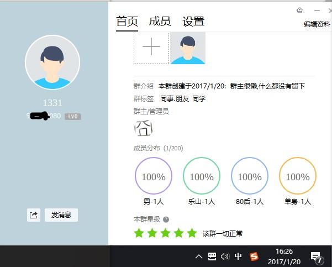
Task: Click the 同事.朋友 group tag
Action: [x=175, y=99]
